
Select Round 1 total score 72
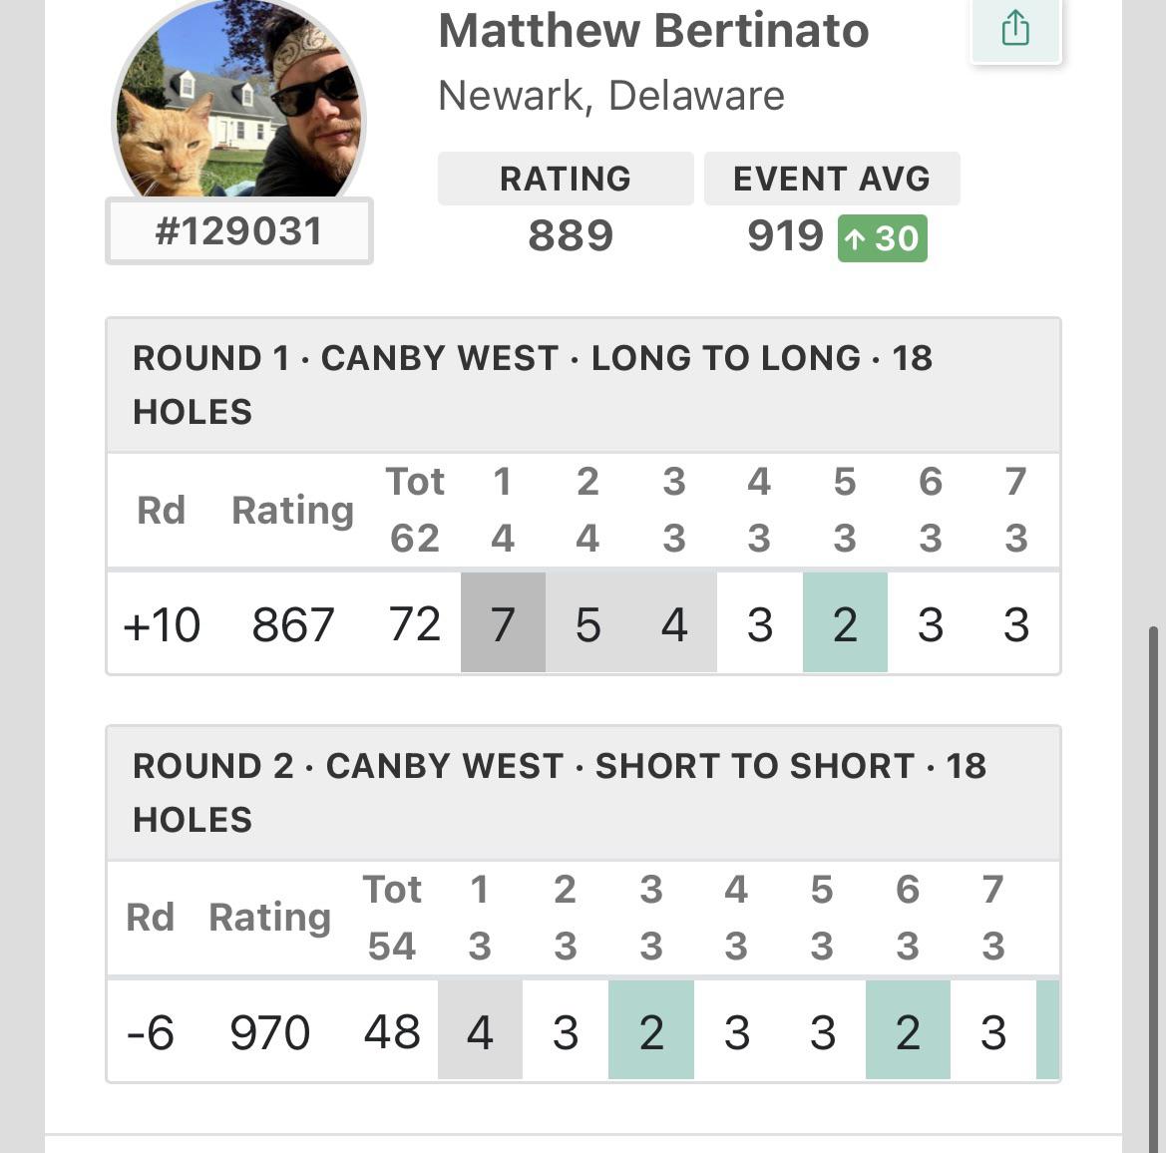(415, 624)
